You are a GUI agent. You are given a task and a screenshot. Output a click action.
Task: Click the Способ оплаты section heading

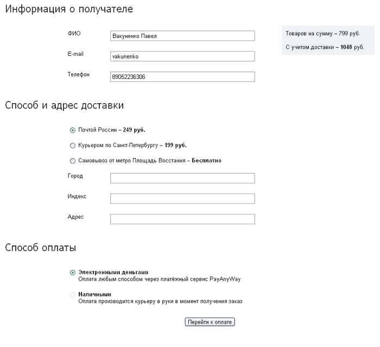(40, 248)
